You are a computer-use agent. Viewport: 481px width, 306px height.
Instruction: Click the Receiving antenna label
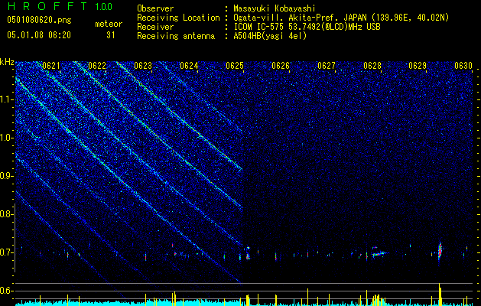pos(176,36)
